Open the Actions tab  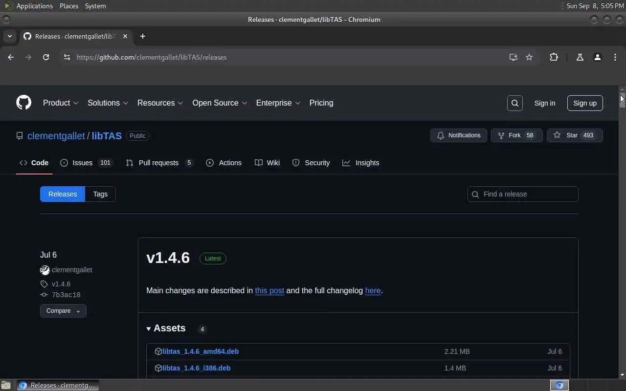[224, 163]
